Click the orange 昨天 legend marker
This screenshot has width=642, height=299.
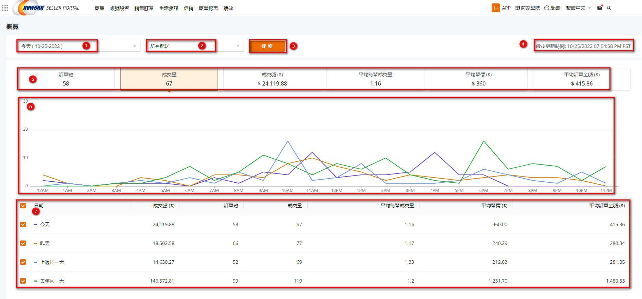pos(36,243)
